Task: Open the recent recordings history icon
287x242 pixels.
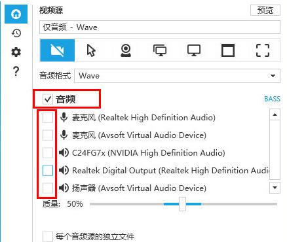Action: pos(16,33)
